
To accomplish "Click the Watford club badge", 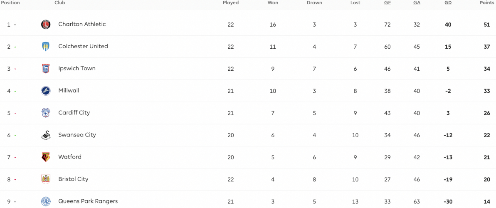I will pos(46,157).
